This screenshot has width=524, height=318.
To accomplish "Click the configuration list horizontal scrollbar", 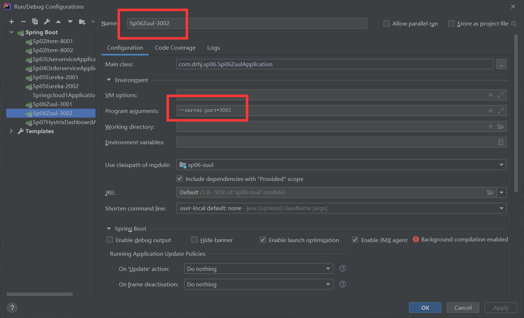I will (x=40, y=294).
